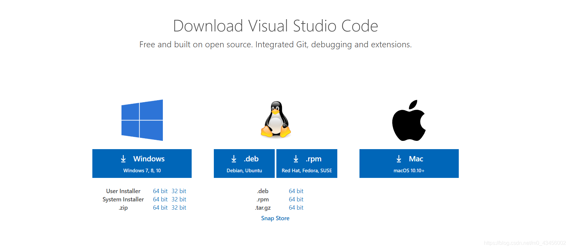Click the '.rpm' row label under Linux

[263, 199]
